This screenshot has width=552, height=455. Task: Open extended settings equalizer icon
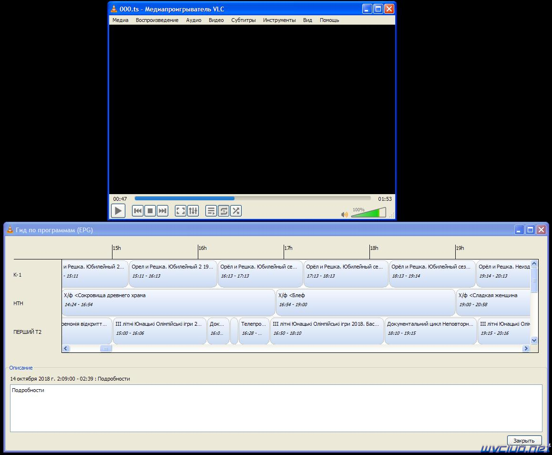(x=193, y=211)
